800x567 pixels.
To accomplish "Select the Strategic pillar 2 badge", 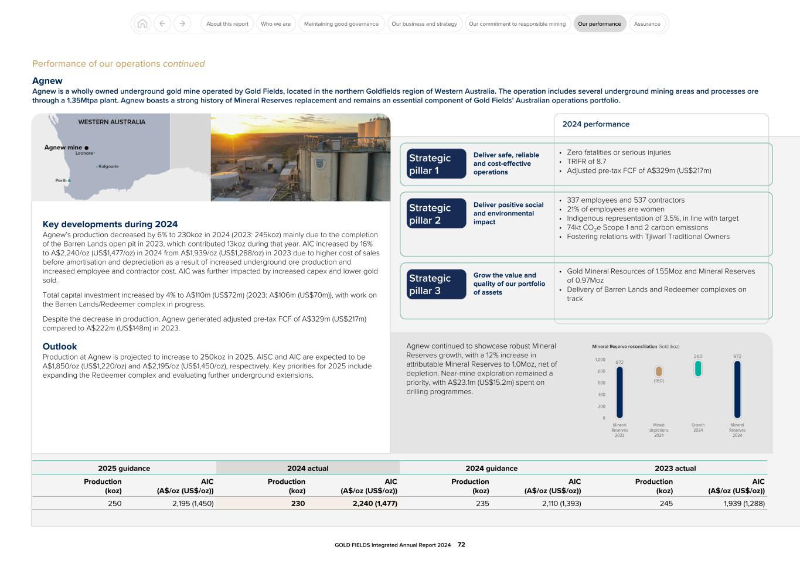I will pos(436,213).
